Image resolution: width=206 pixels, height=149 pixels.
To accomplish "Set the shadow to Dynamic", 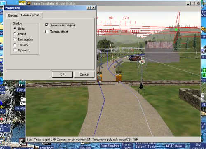I will point(15,50).
